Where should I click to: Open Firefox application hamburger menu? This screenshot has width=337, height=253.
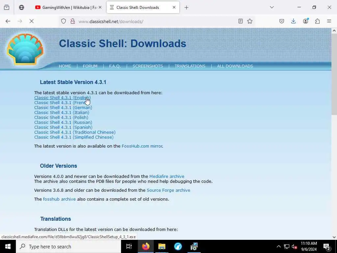[329, 21]
